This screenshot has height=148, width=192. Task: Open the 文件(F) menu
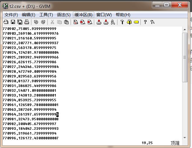[x=11, y=15]
